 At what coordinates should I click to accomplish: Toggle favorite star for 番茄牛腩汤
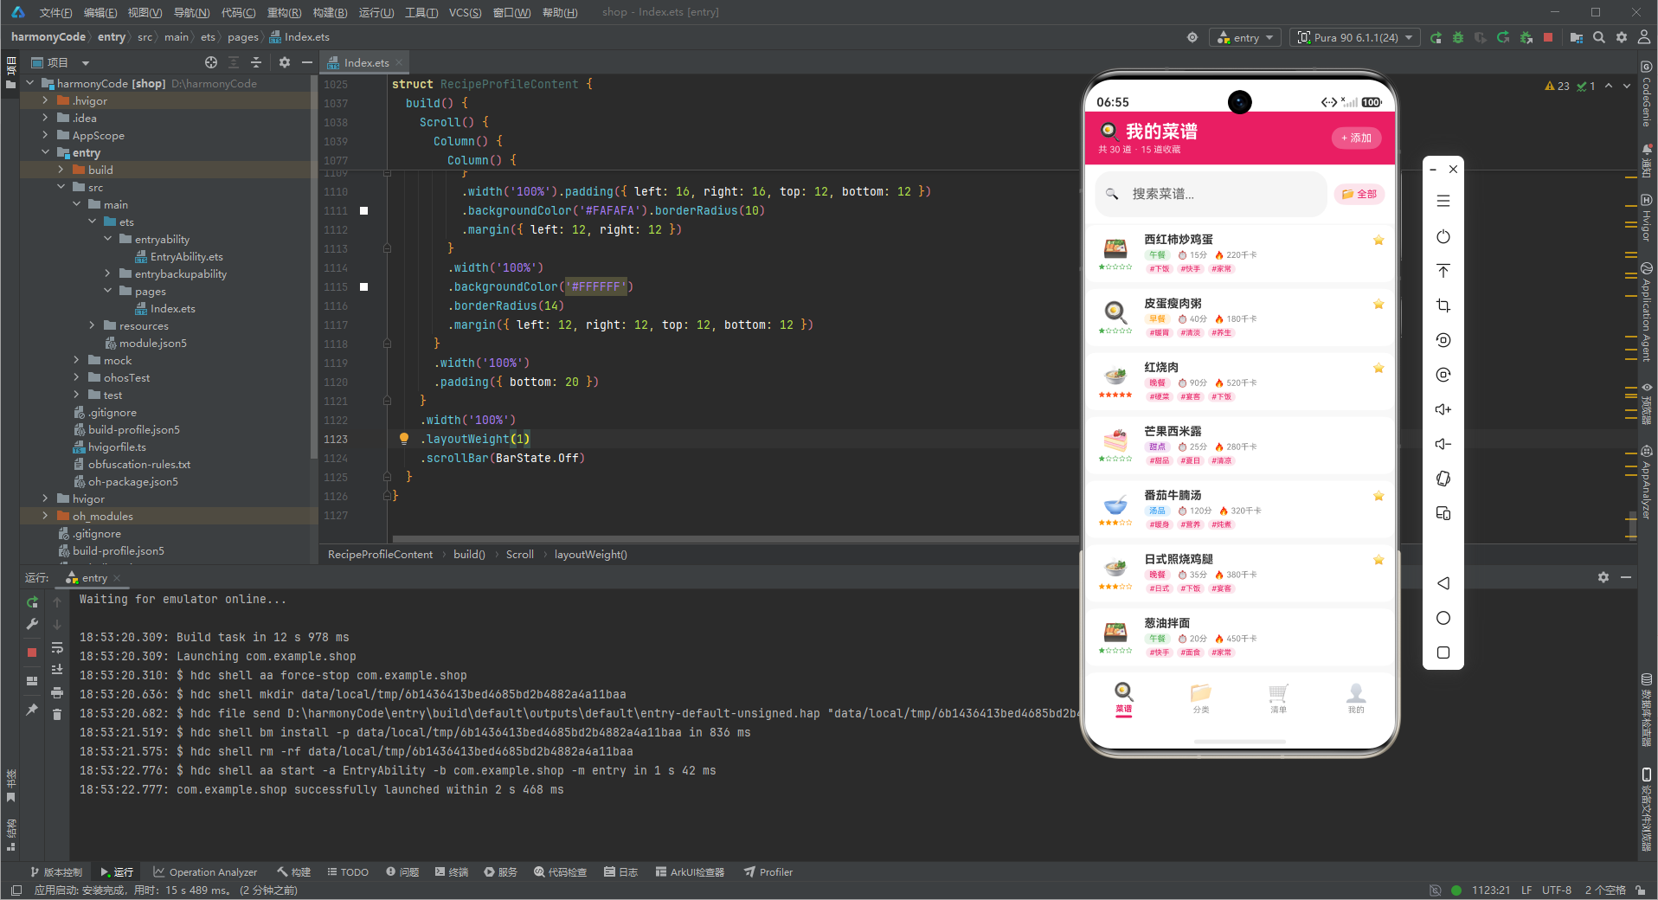tap(1378, 497)
